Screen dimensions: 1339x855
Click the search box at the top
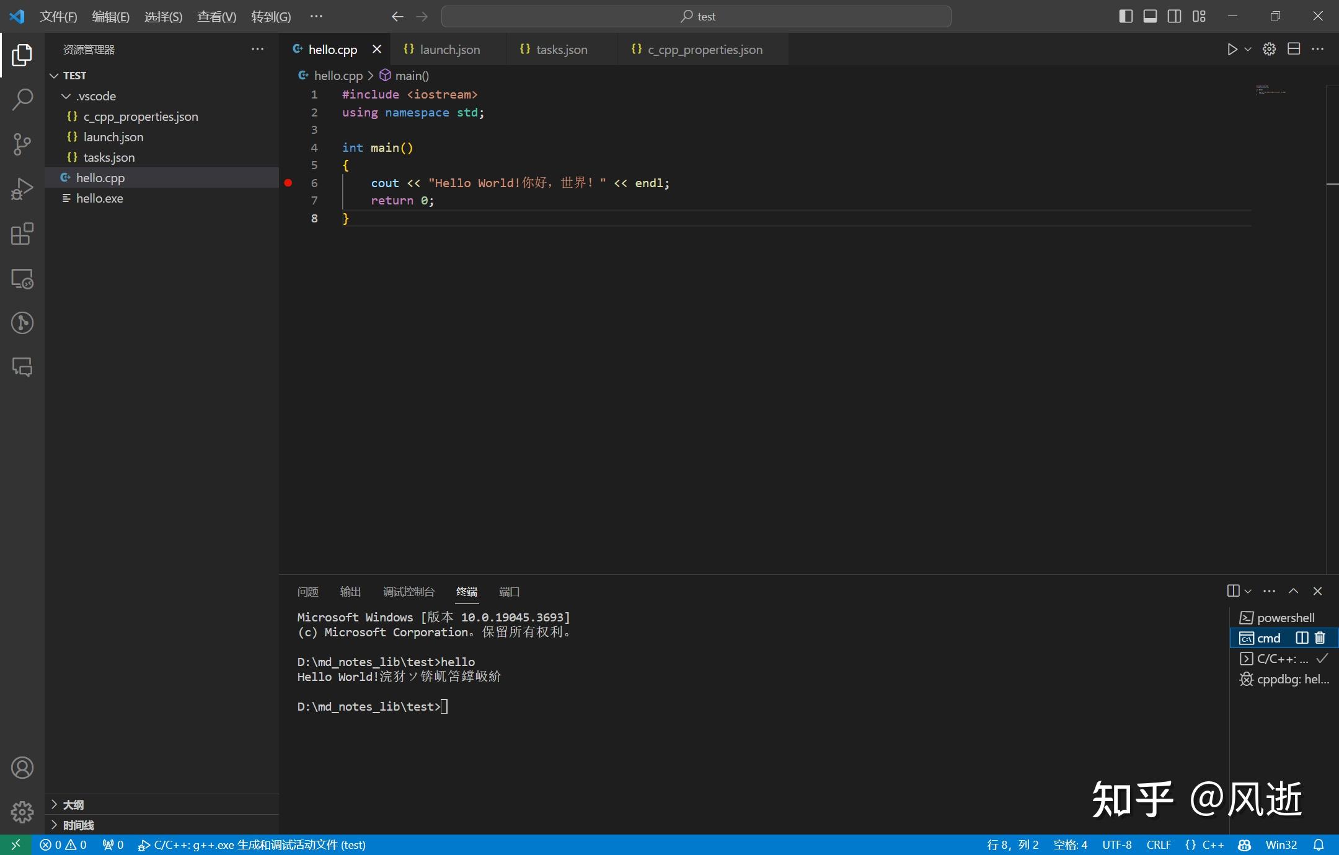coord(696,16)
